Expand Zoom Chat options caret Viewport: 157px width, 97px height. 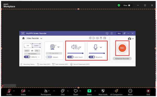[x=68, y=91]
